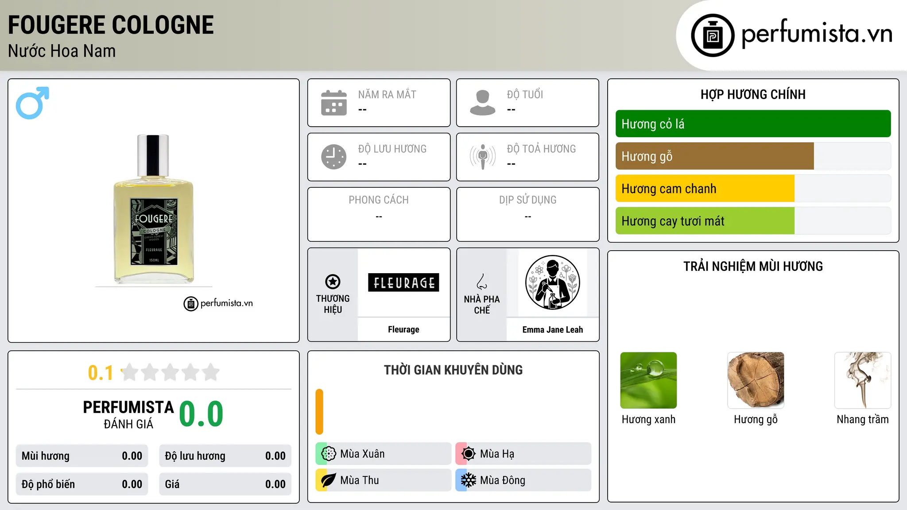Click the NĂM RA MẮT label
This screenshot has width=907, height=510.
pos(387,94)
